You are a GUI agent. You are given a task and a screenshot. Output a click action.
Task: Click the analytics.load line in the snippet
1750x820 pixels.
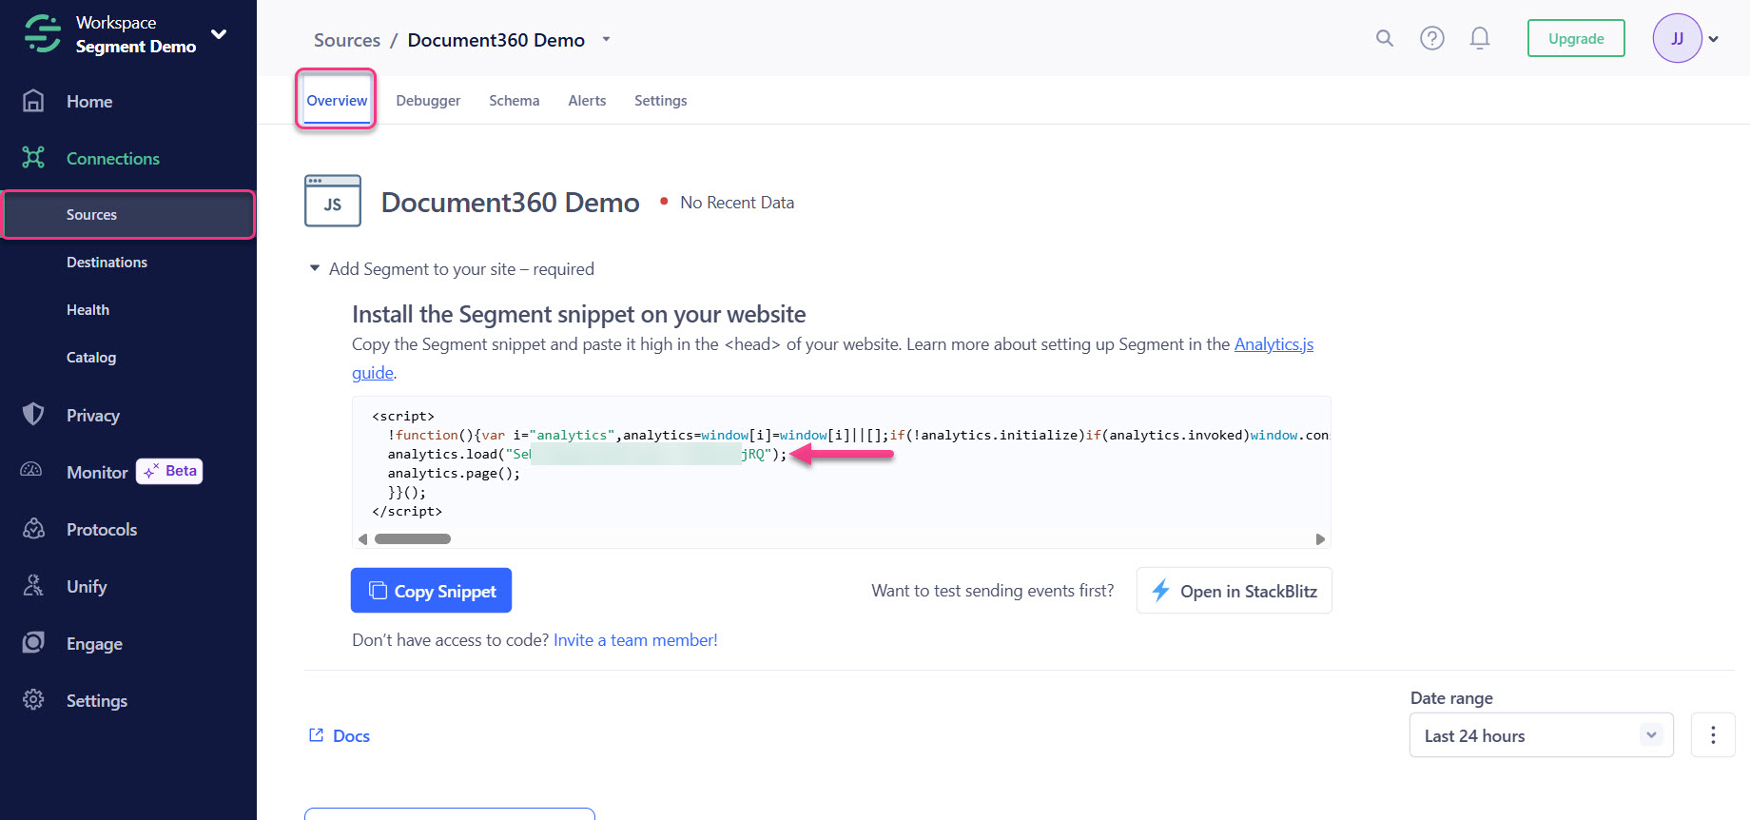click(587, 454)
